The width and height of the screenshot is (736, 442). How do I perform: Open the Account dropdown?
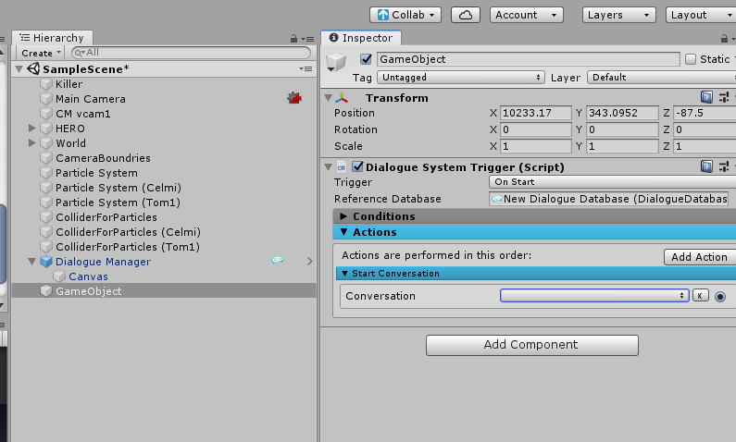526,15
